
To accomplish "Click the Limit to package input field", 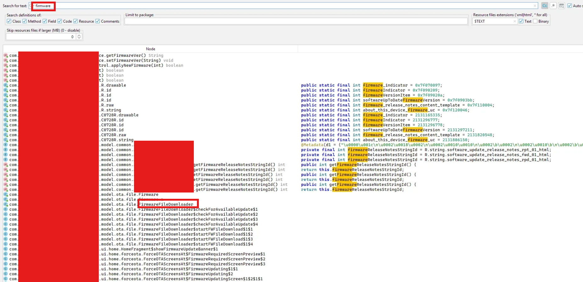I will tap(296, 21).
